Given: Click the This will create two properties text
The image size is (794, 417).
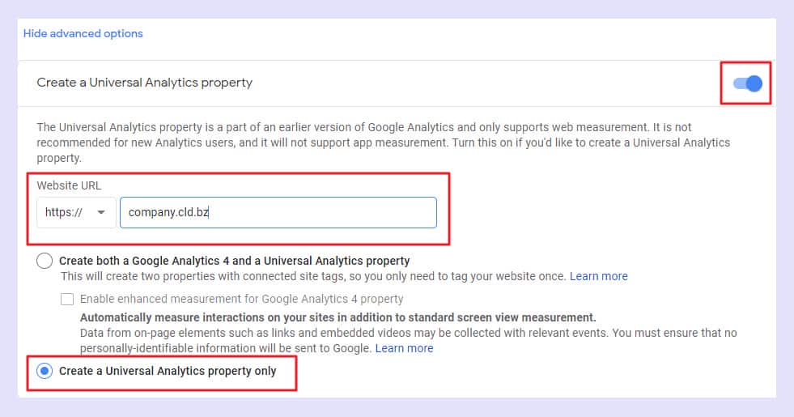Looking at the screenshot, I should click(313, 276).
